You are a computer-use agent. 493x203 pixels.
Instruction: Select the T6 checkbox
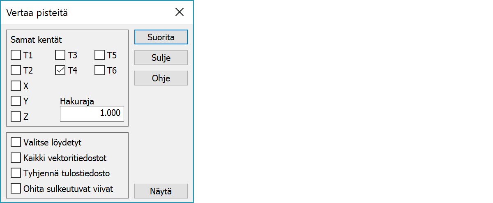[100, 70]
